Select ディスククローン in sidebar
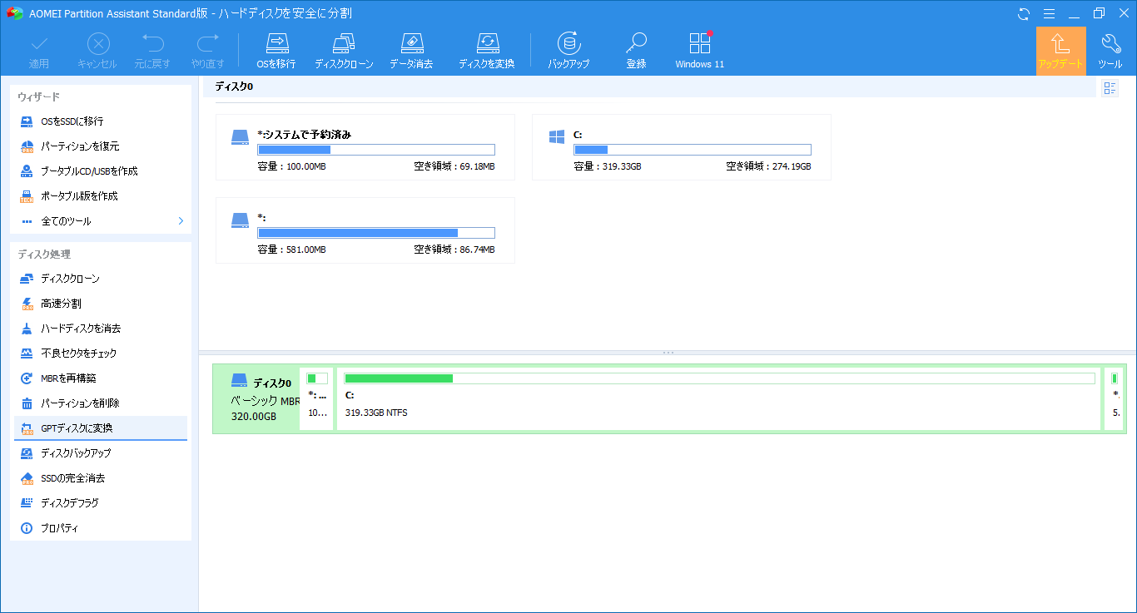The width and height of the screenshot is (1137, 613). [101, 279]
